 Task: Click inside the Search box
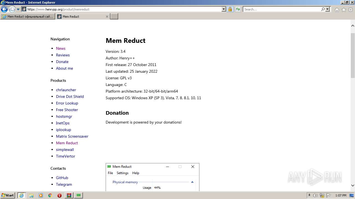click(x=282, y=9)
